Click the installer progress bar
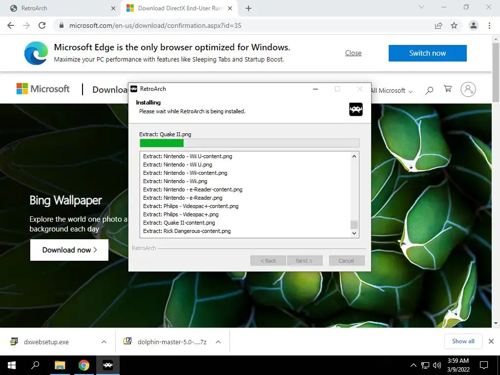Viewport: 500px width, 375px height. (x=250, y=143)
